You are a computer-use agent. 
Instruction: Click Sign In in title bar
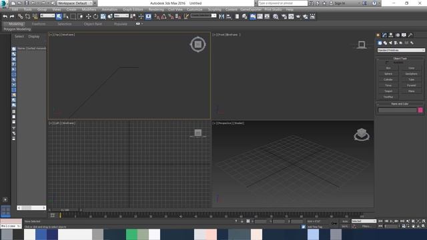click(340, 3)
